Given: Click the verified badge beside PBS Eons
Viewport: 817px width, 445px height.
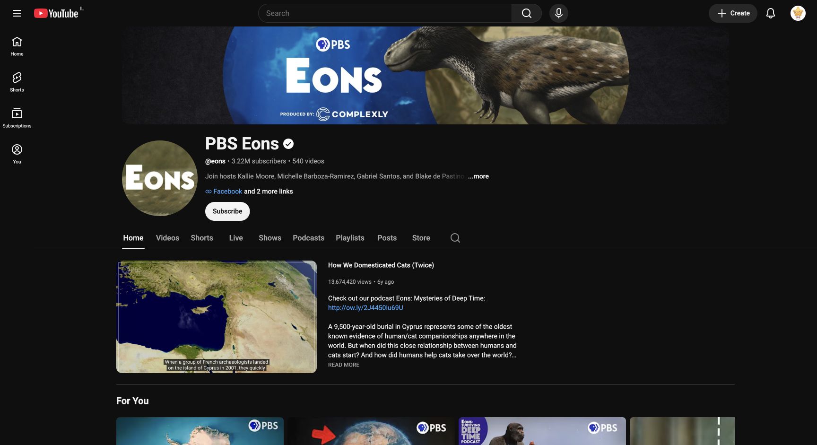Looking at the screenshot, I should (x=288, y=144).
